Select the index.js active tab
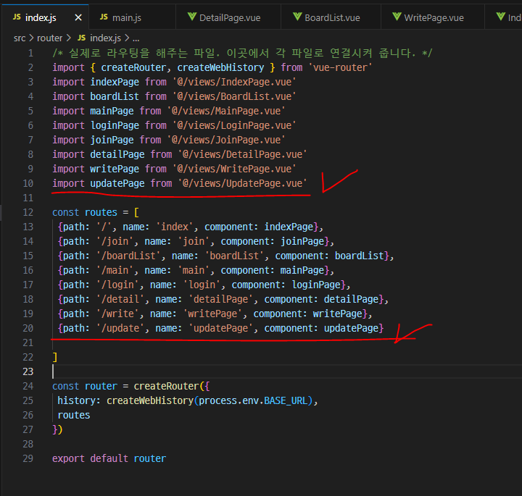Image resolution: width=522 pixels, height=496 pixels. point(45,17)
